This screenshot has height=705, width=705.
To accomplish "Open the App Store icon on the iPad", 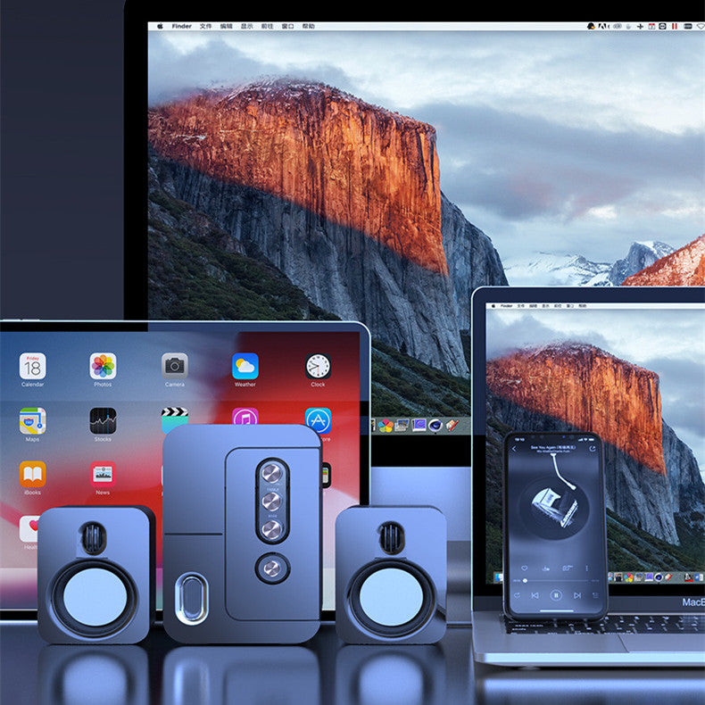I will (x=318, y=420).
